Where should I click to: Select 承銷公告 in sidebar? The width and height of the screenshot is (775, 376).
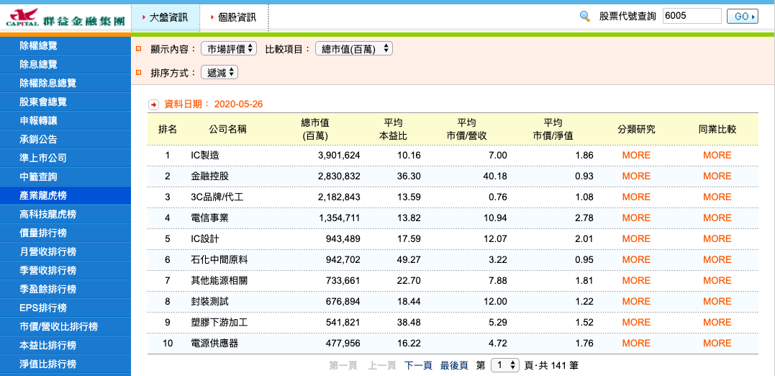(x=65, y=140)
